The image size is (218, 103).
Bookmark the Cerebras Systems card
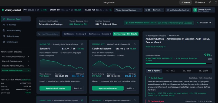pyautogui.click(x=135, y=44)
